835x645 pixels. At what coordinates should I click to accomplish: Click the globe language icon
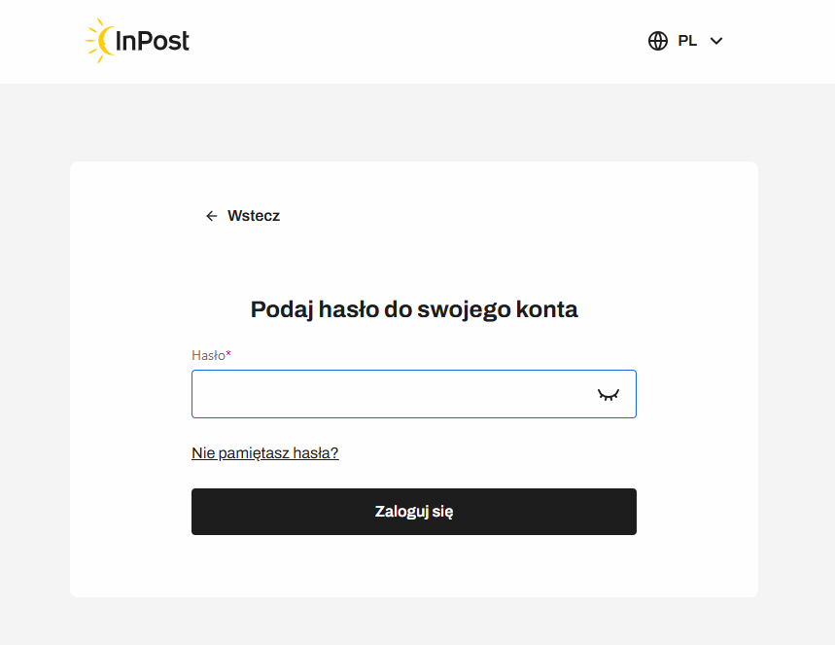click(x=658, y=41)
